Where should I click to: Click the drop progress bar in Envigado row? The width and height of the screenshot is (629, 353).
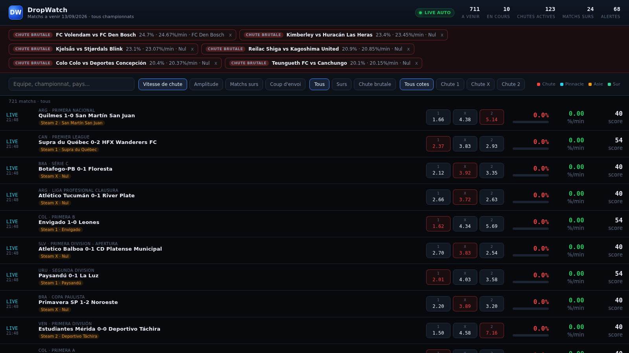click(x=531, y=229)
